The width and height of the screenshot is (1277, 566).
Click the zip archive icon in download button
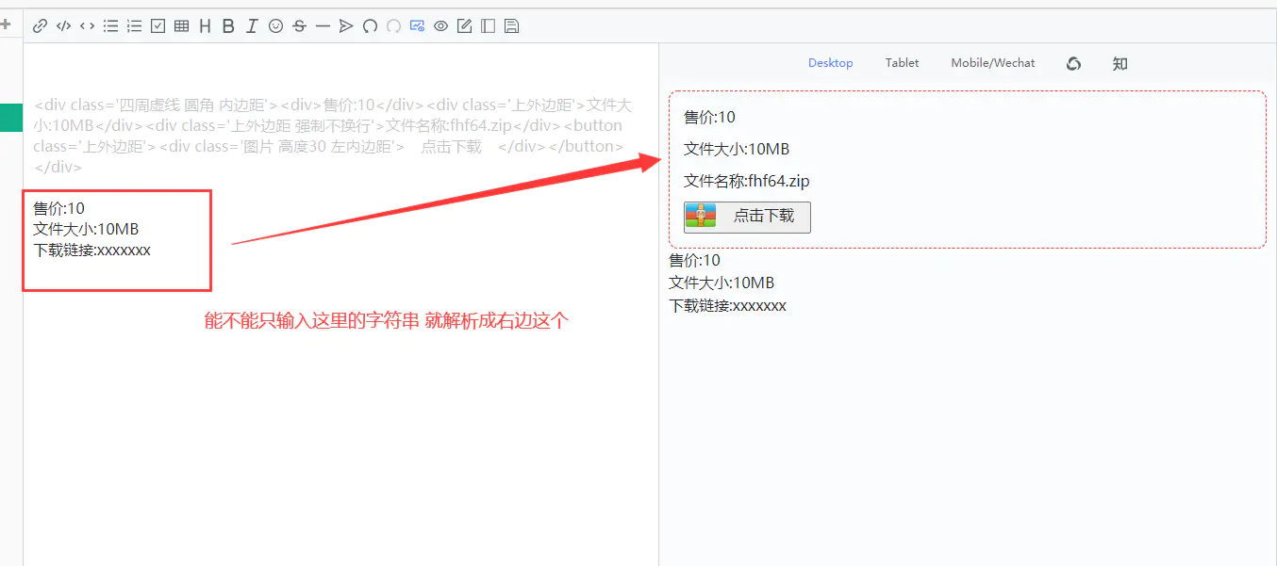tap(701, 216)
